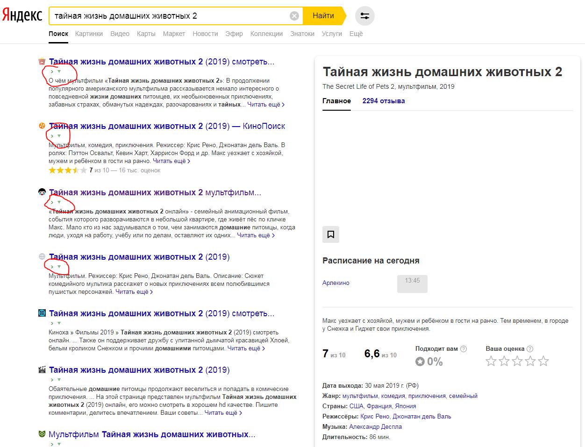Open the Карты tab

(146, 34)
